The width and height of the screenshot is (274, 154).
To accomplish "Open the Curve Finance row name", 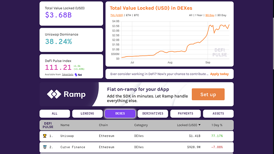I will (x=73, y=147).
